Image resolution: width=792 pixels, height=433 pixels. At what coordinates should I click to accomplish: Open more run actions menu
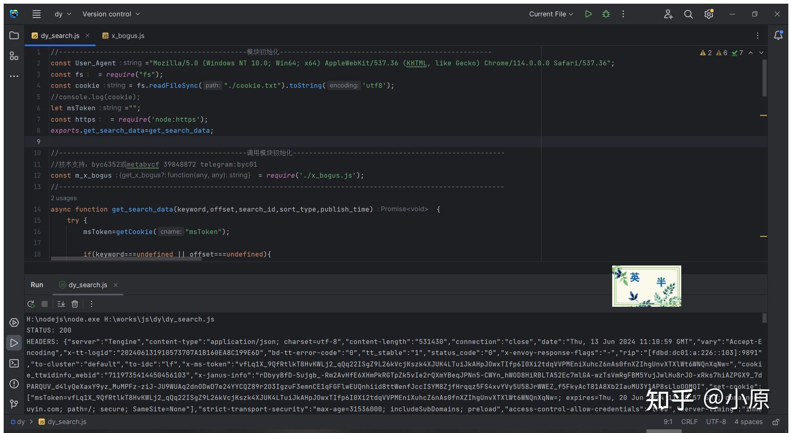[623, 14]
